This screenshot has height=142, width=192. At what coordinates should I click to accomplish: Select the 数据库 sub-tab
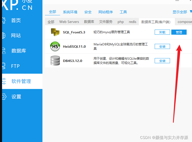[x=89, y=22]
